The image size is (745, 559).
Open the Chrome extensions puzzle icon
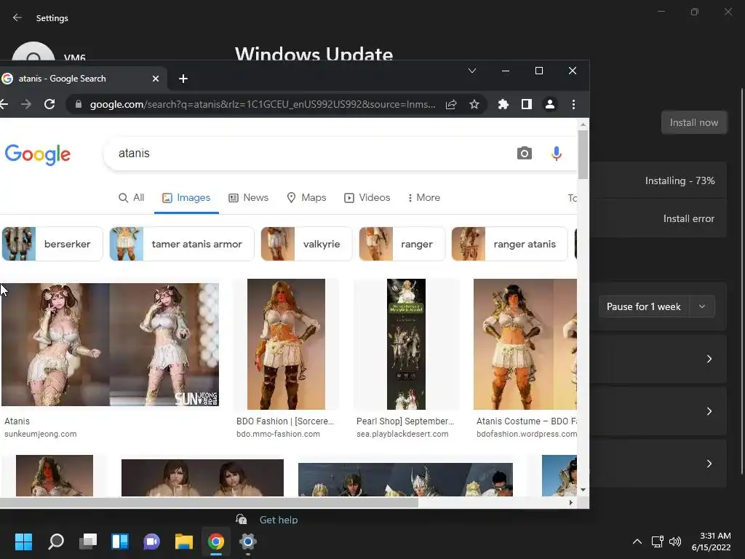click(503, 104)
